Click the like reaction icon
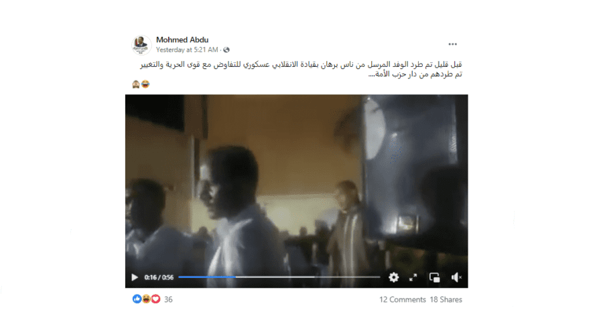 [137, 299]
